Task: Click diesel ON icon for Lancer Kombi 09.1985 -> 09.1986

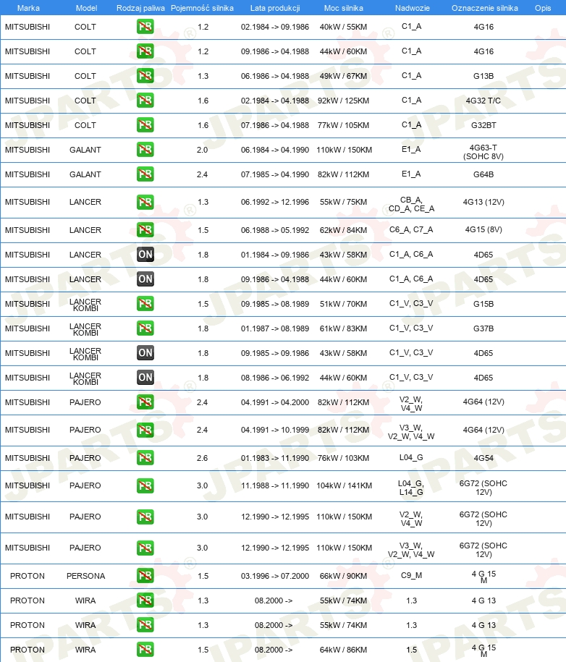Action: (145, 352)
